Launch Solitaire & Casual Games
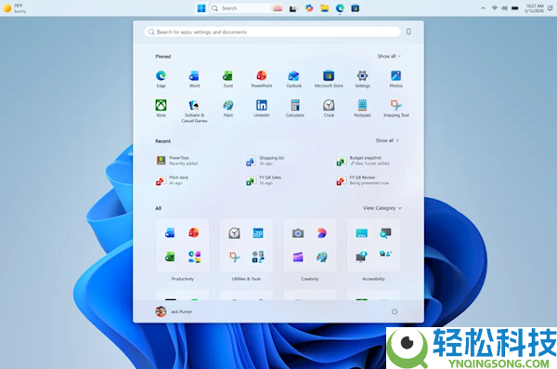The width and height of the screenshot is (557, 369). pyautogui.click(x=194, y=111)
